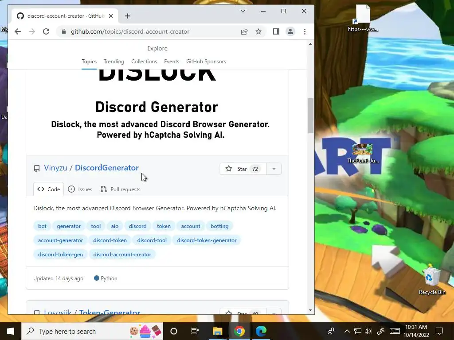Open the volume control in tray
The width and height of the screenshot is (454, 340).
(x=368, y=331)
